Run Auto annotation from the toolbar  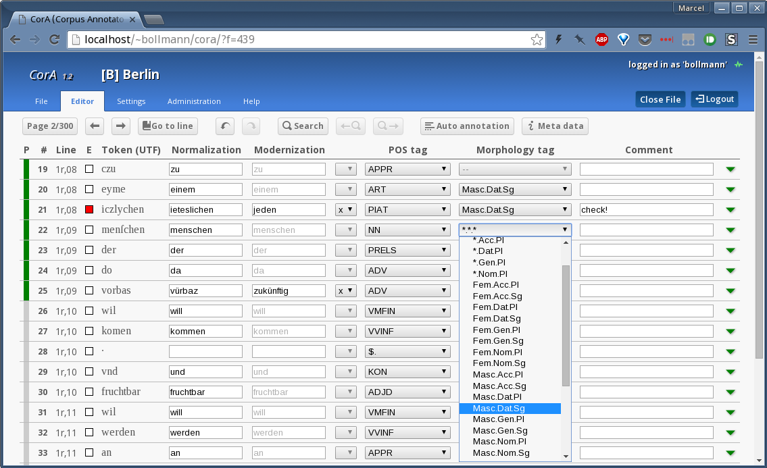(467, 126)
